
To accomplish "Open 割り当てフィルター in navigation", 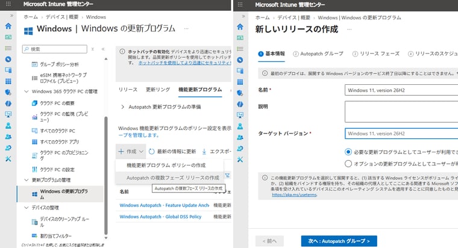I will click(55, 236).
